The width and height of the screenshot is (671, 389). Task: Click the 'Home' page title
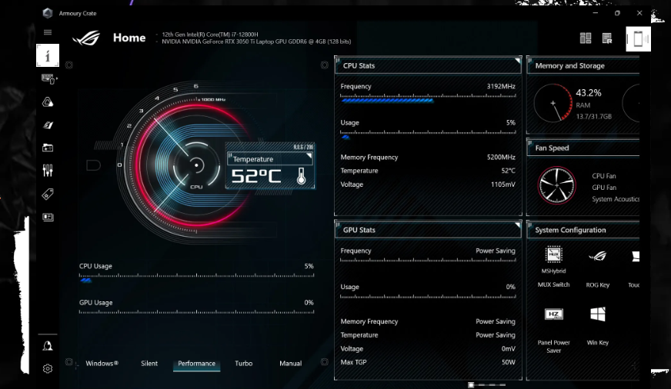[x=129, y=38]
